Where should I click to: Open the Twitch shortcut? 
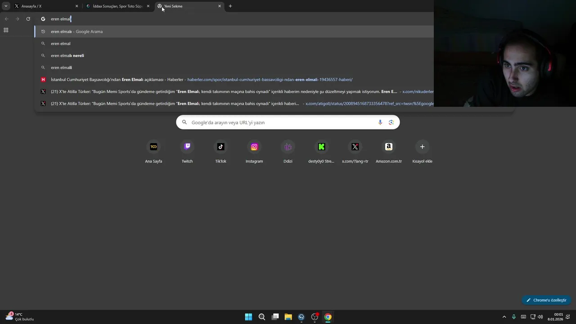tap(187, 152)
